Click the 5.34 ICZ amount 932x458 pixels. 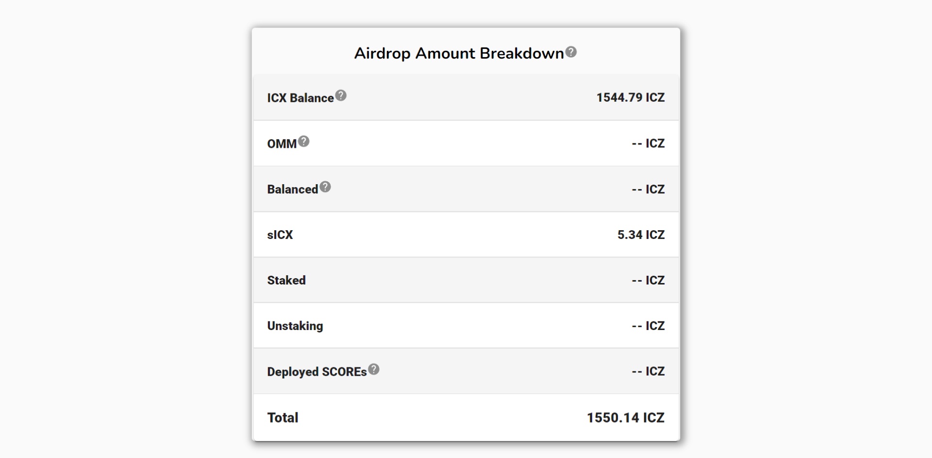641,235
